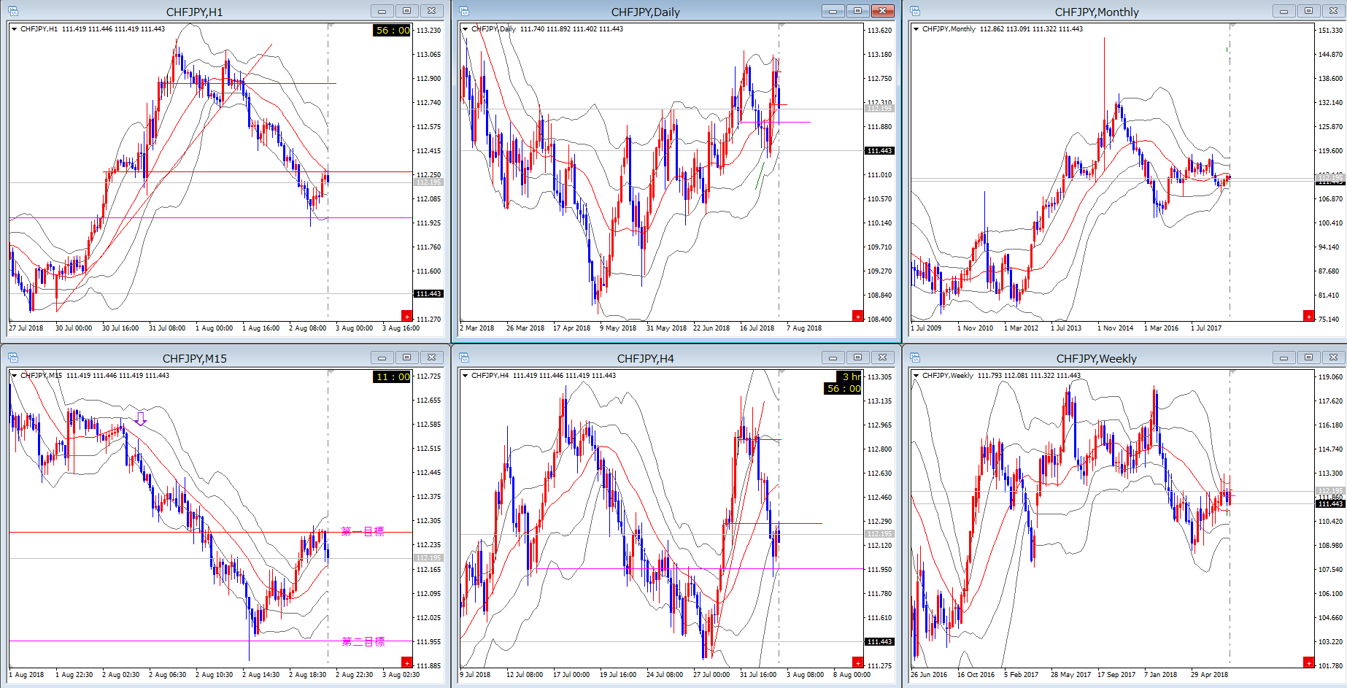The width and height of the screenshot is (1347, 688).
Task: Select the purple down arrow on M15 chart
Action: (x=141, y=419)
